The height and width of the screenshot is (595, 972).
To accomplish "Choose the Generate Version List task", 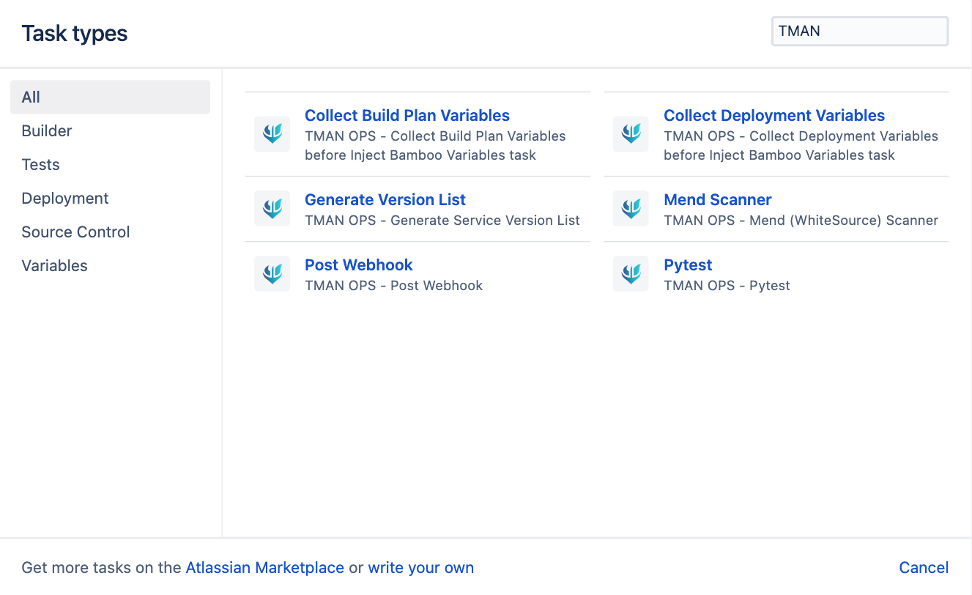I will pos(385,200).
